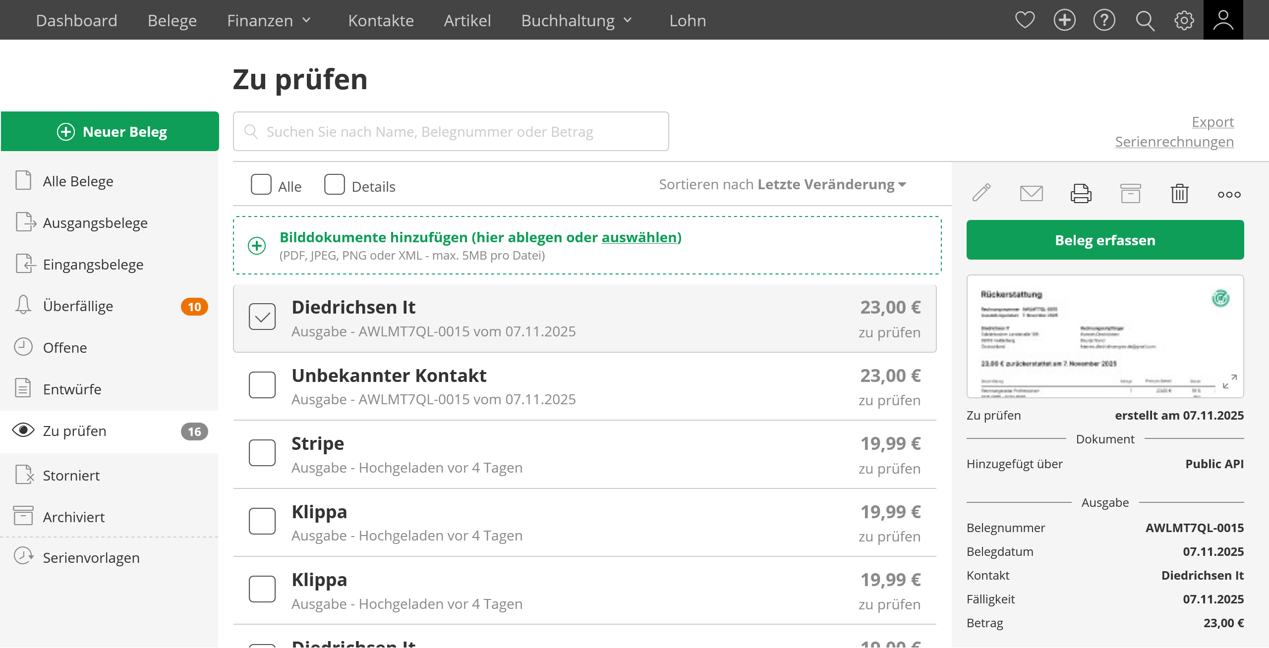The height and width of the screenshot is (648, 1269).
Task: Open the three-dots more options
Action: pyautogui.click(x=1229, y=194)
